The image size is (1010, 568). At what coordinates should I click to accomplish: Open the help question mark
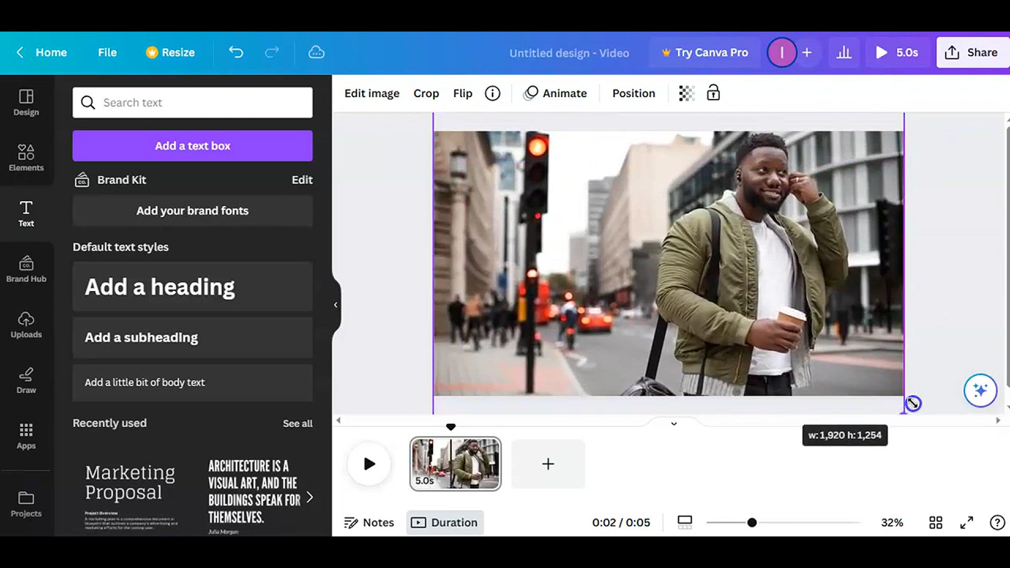pyautogui.click(x=997, y=522)
